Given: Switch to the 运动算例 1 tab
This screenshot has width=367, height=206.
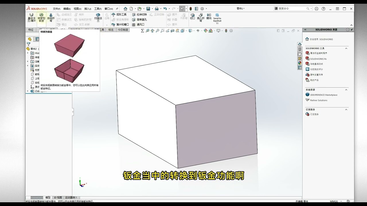Looking at the screenshot, I should click(71, 197).
